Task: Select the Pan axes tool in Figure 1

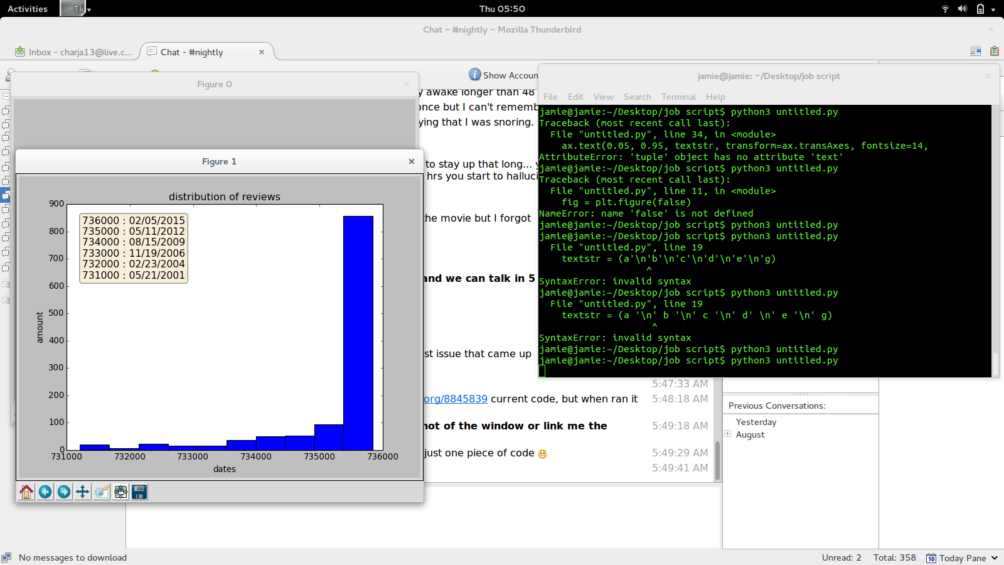Action: [83, 492]
